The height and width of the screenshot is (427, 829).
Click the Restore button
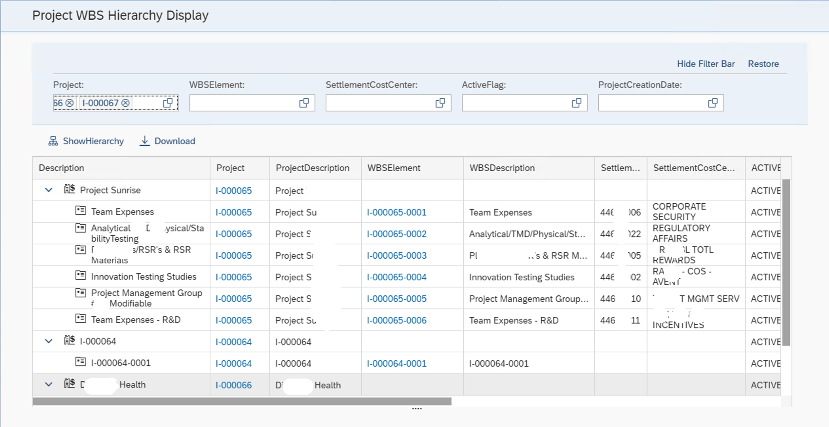click(x=763, y=64)
